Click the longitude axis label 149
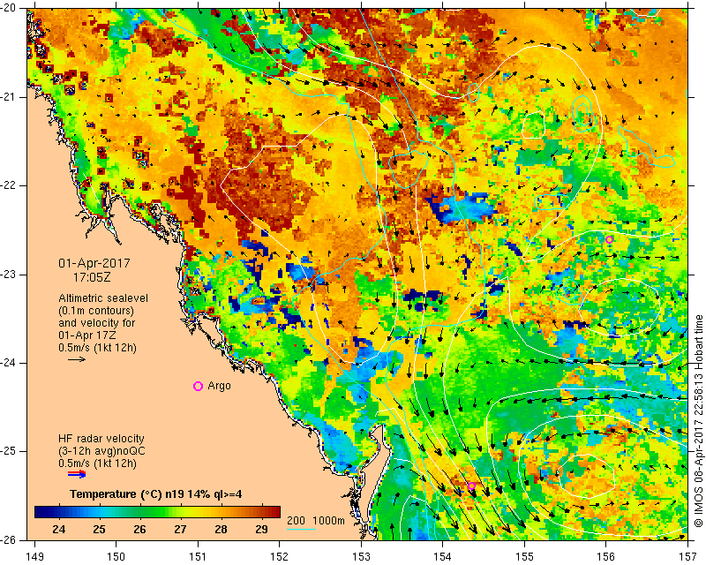 pyautogui.click(x=34, y=556)
